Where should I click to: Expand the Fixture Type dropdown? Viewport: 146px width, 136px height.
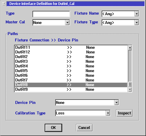point(137,22)
